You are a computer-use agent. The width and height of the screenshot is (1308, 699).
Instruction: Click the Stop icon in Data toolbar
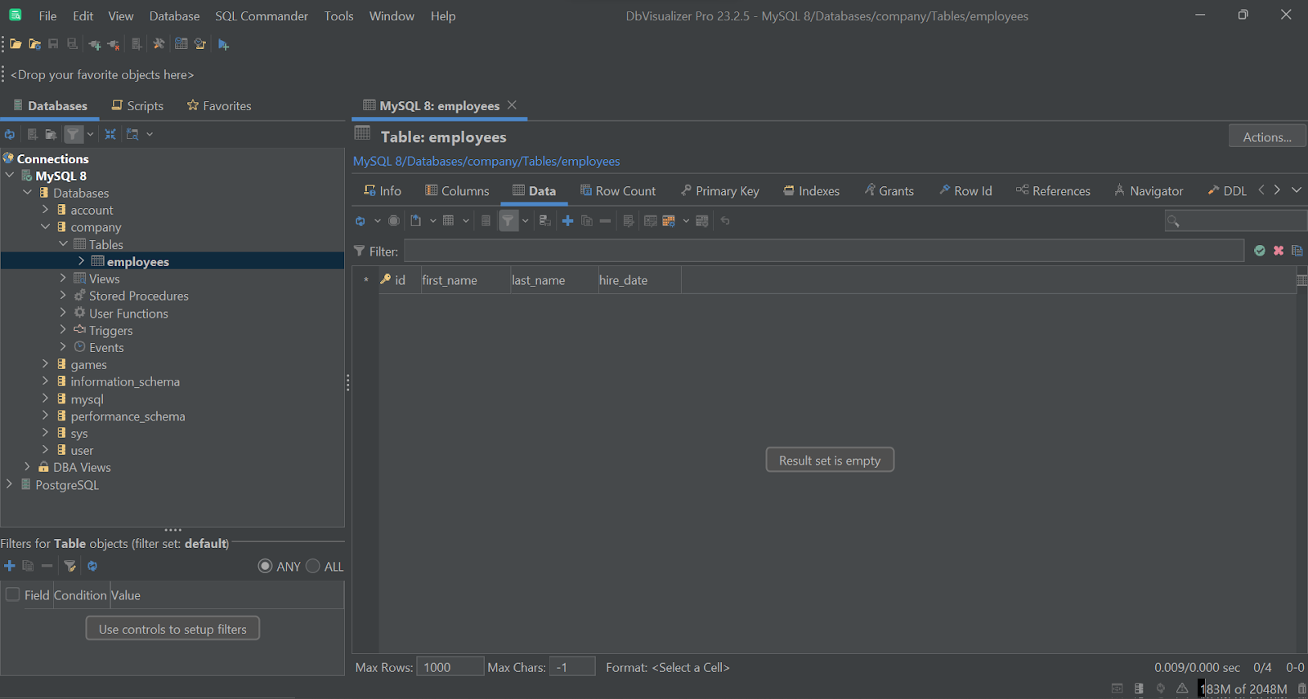(x=394, y=221)
